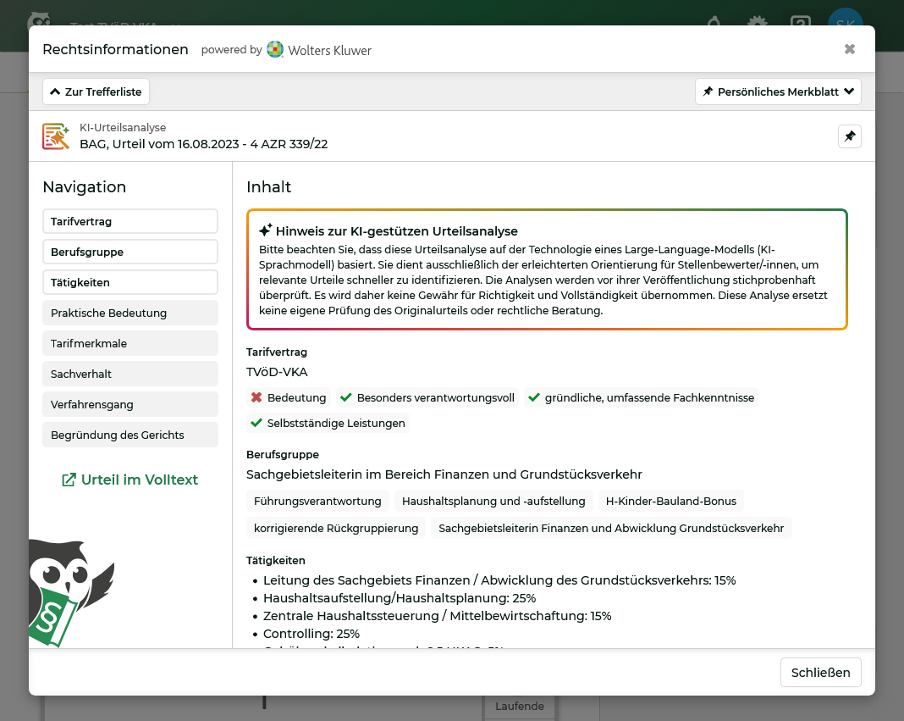Select Sachverhalt in the navigation
Viewport: 904px width, 721px height.
point(130,374)
